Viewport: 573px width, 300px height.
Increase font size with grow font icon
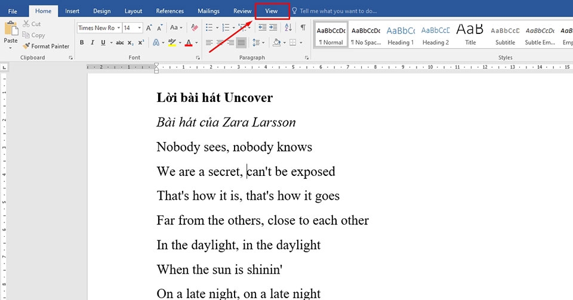(x=149, y=28)
